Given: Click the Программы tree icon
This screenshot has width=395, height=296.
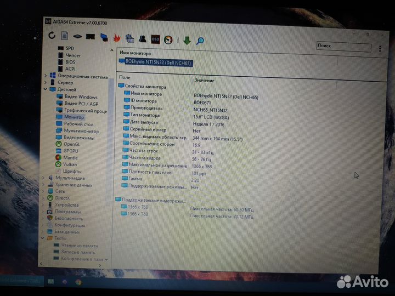Looking at the screenshot, I should (50, 212).
